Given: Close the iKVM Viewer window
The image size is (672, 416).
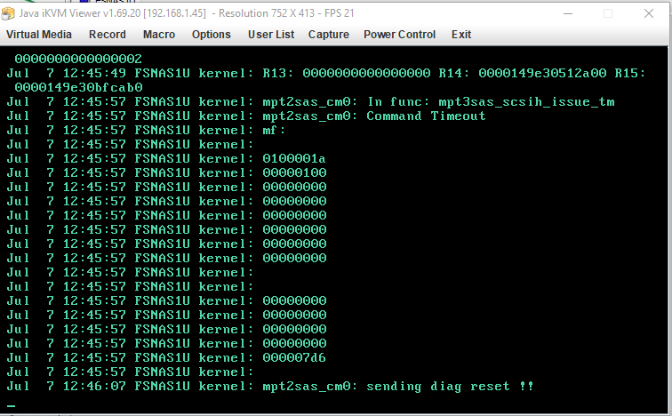Looking at the screenshot, I should click(648, 13).
